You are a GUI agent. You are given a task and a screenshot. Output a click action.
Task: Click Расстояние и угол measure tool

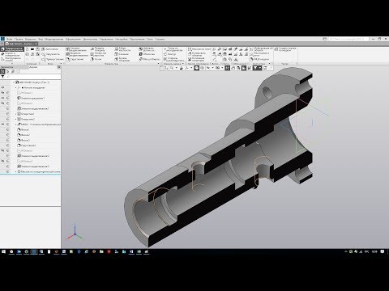pos(260,54)
